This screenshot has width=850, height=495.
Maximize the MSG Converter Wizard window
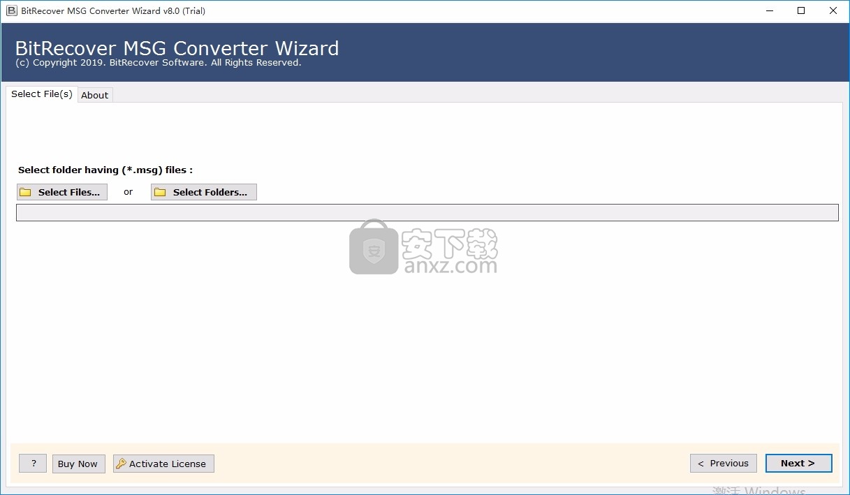coord(801,10)
